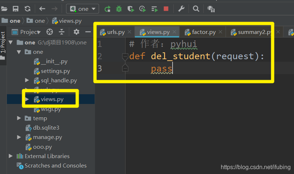Viewport: 294px width, 174px height.
Task: Place cursor on 'pass' keyword
Action: point(162,69)
